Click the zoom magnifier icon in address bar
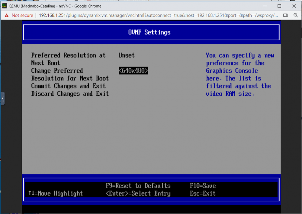The image size is (302, 214). coord(296,15)
